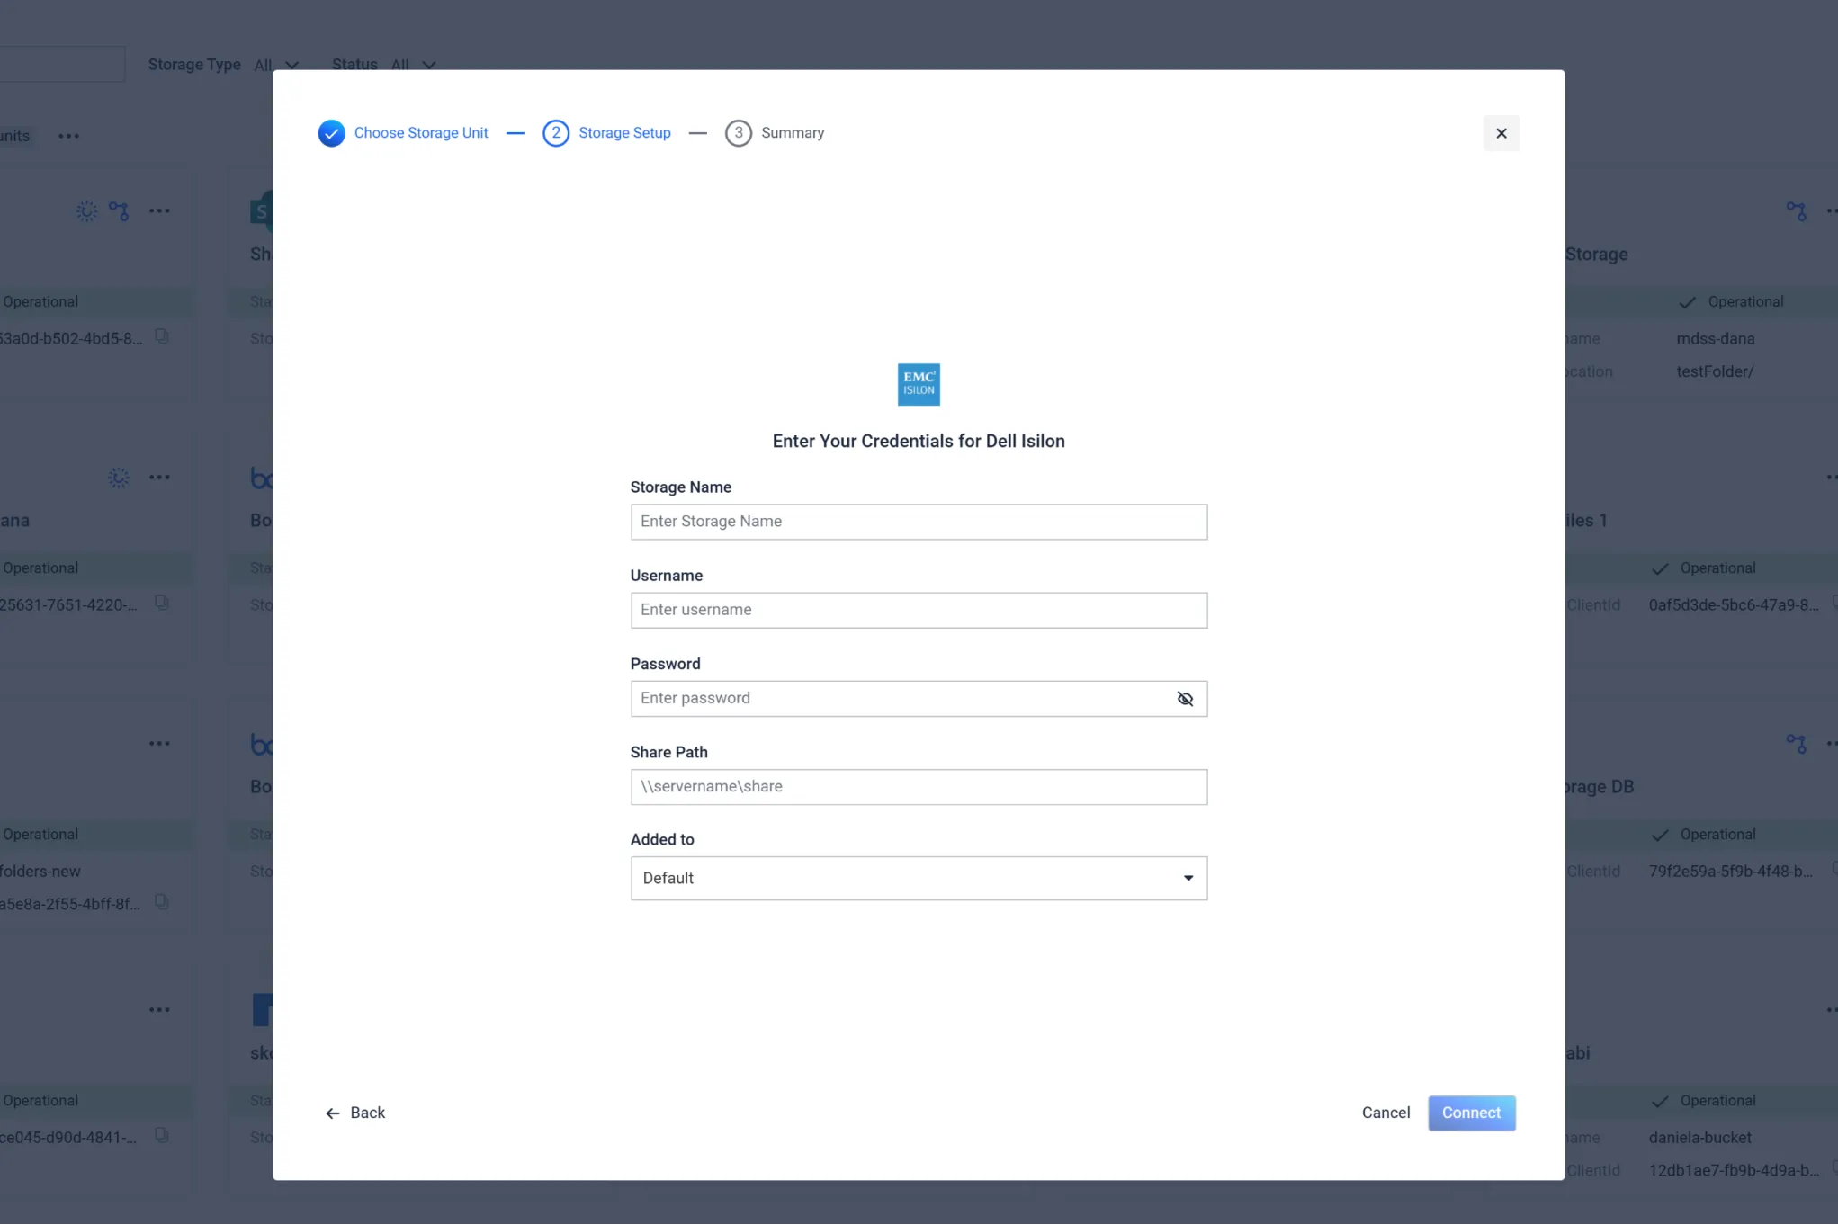
Task: Open the Added to Default dropdown
Action: [918, 878]
